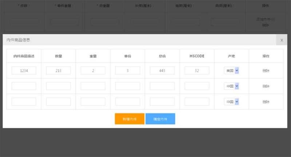The image size is (291, 157).
Task: Select the empty third row HSCODE field
Action: click(197, 102)
